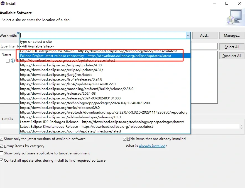245x188 pixels.
Task: Click the info icon beside the Name row checkbox
Action: [x=13, y=61]
